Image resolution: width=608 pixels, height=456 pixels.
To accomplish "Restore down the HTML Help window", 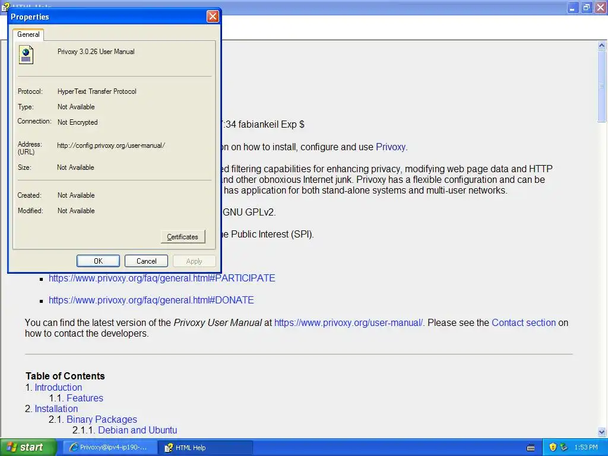I will [587, 7].
